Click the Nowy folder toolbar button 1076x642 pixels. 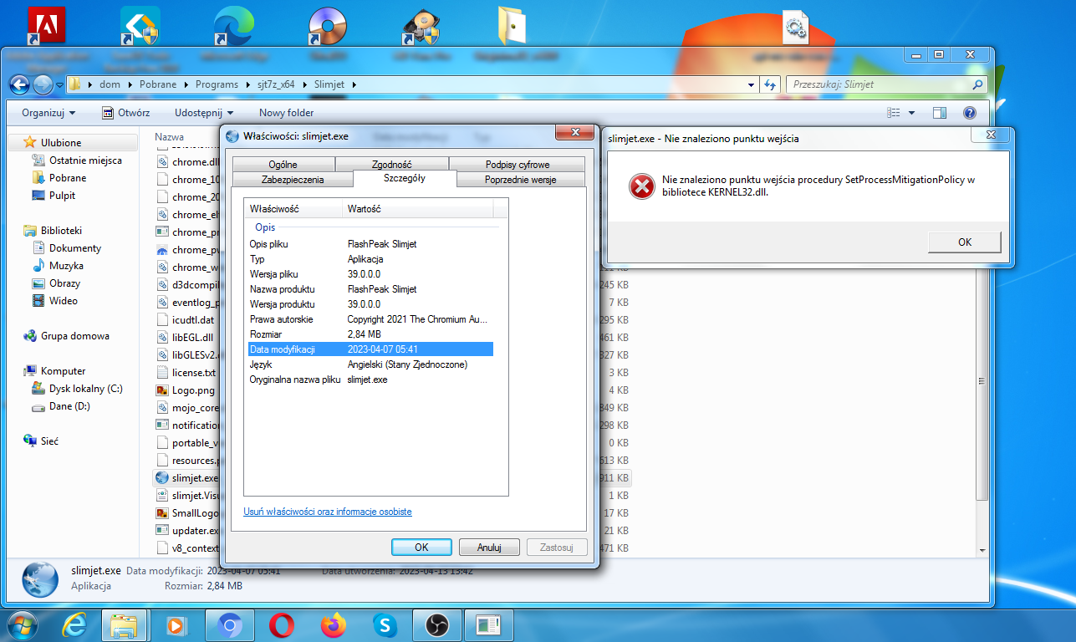point(287,113)
